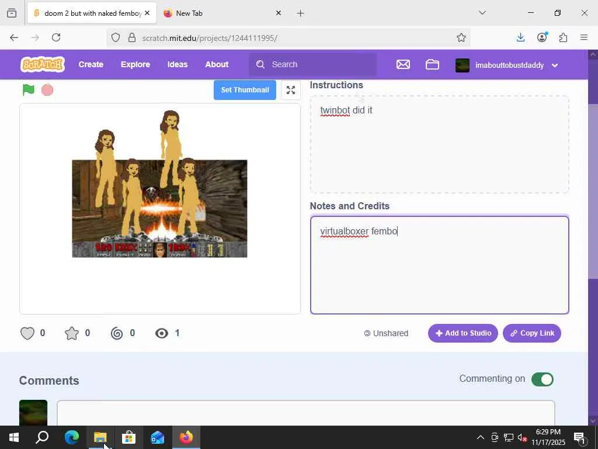Open the Explore menu item

pyautogui.click(x=135, y=64)
